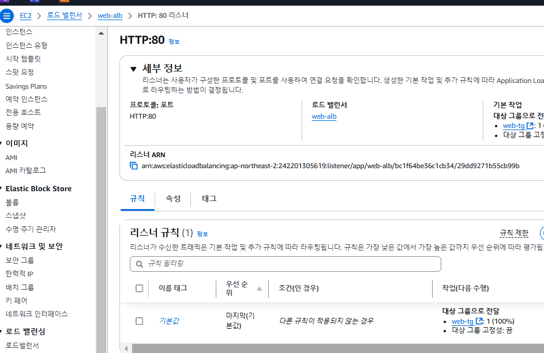
Task: Select all listener rules checkbox
Action: (140, 289)
